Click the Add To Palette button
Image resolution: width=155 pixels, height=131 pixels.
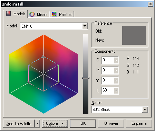tap(19, 123)
